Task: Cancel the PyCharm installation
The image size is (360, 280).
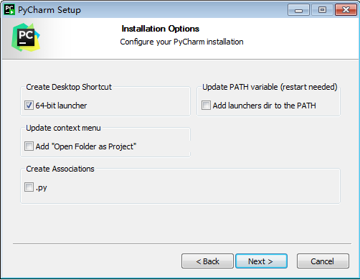Action: [323, 261]
